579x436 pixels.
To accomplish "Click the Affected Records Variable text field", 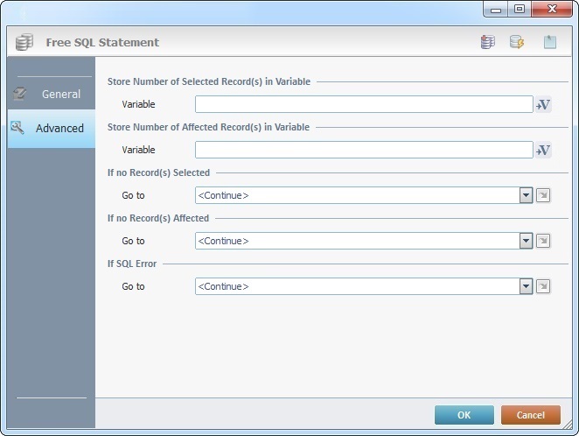I will (x=363, y=151).
